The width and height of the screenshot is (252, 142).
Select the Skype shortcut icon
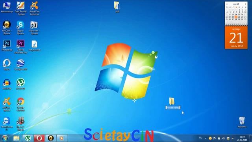click(20, 28)
